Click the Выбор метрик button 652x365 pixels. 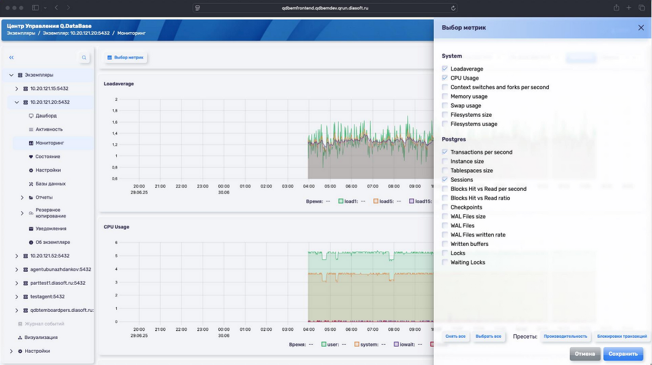pyautogui.click(x=125, y=57)
